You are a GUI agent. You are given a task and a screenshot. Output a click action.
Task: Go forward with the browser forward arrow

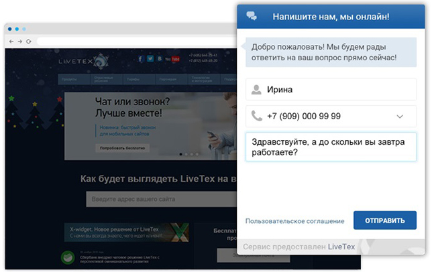pos(20,42)
